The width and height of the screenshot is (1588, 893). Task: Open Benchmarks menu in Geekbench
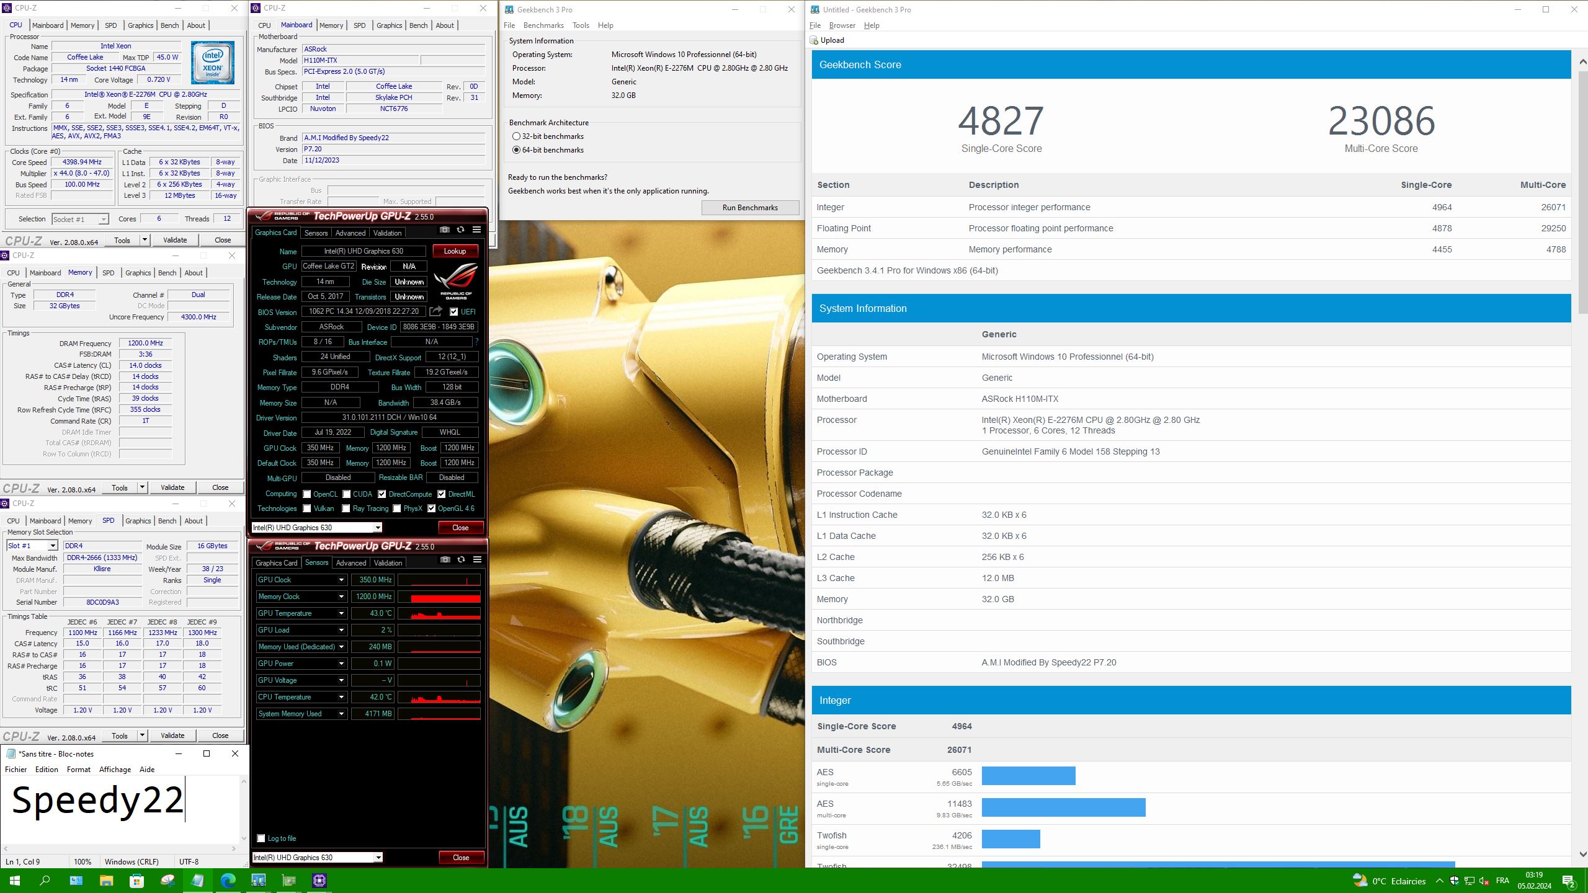[x=543, y=25]
